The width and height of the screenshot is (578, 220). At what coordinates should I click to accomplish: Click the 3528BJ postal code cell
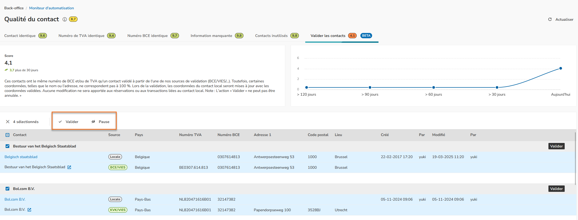pos(314,210)
